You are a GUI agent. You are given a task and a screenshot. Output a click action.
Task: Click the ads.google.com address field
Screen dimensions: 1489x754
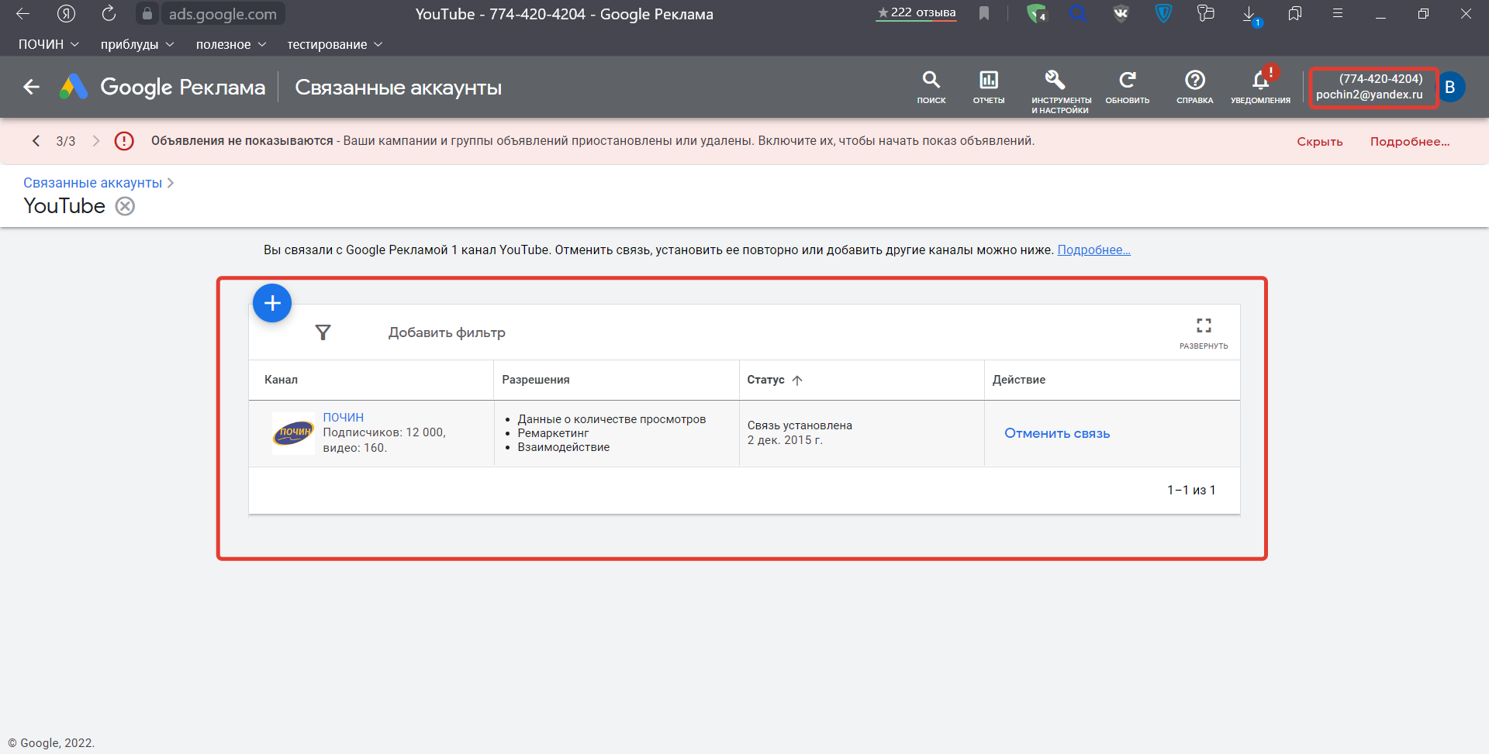click(223, 14)
